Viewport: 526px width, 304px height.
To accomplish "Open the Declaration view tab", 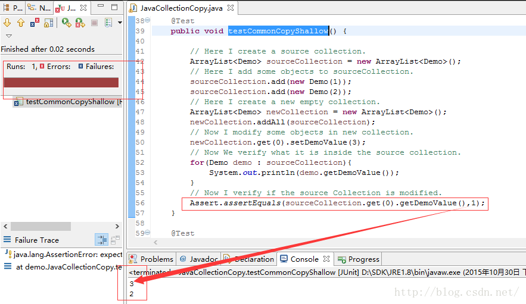I will click(x=249, y=259).
